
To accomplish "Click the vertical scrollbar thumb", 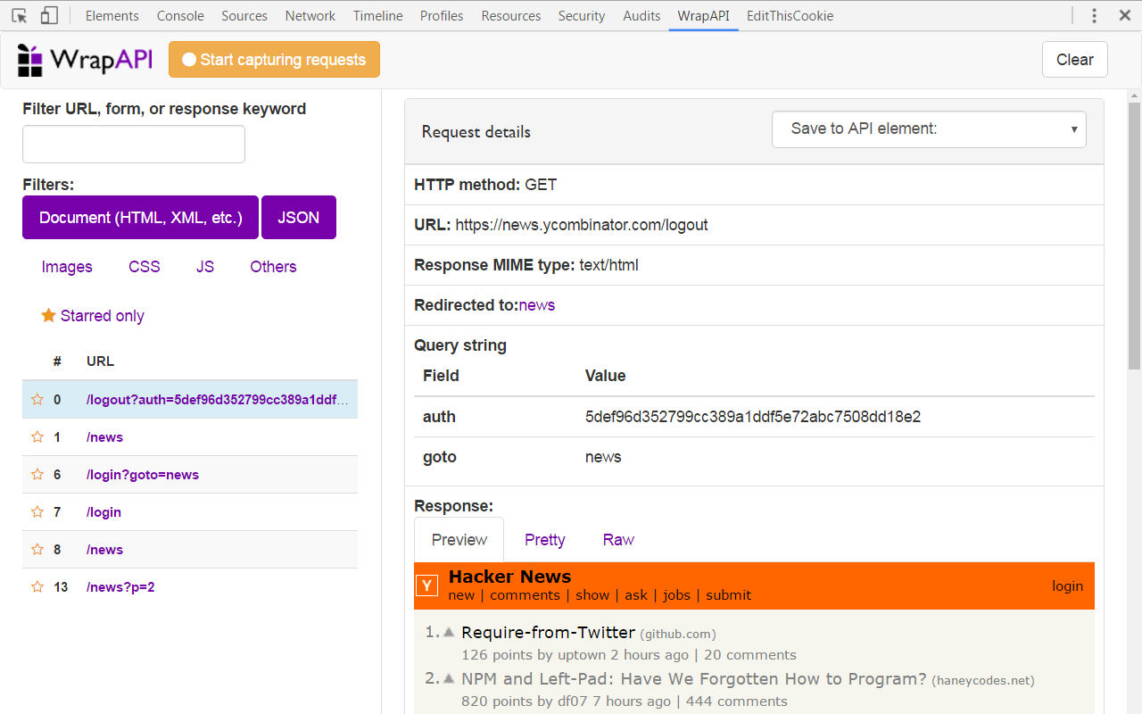I will pyautogui.click(x=1134, y=236).
